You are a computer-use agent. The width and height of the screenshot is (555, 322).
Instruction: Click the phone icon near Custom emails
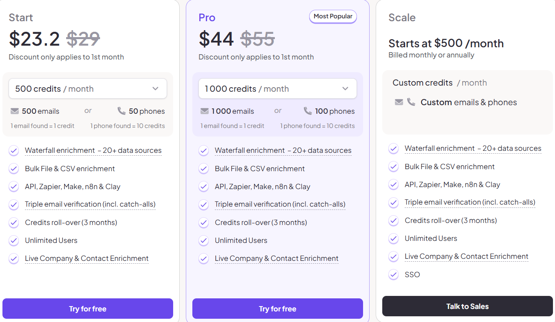click(x=411, y=102)
